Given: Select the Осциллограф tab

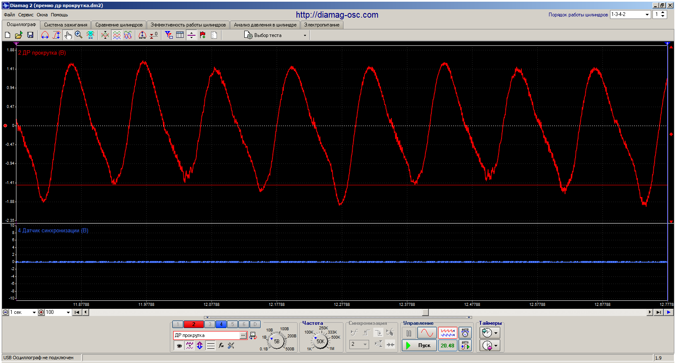Looking at the screenshot, I should (21, 24).
